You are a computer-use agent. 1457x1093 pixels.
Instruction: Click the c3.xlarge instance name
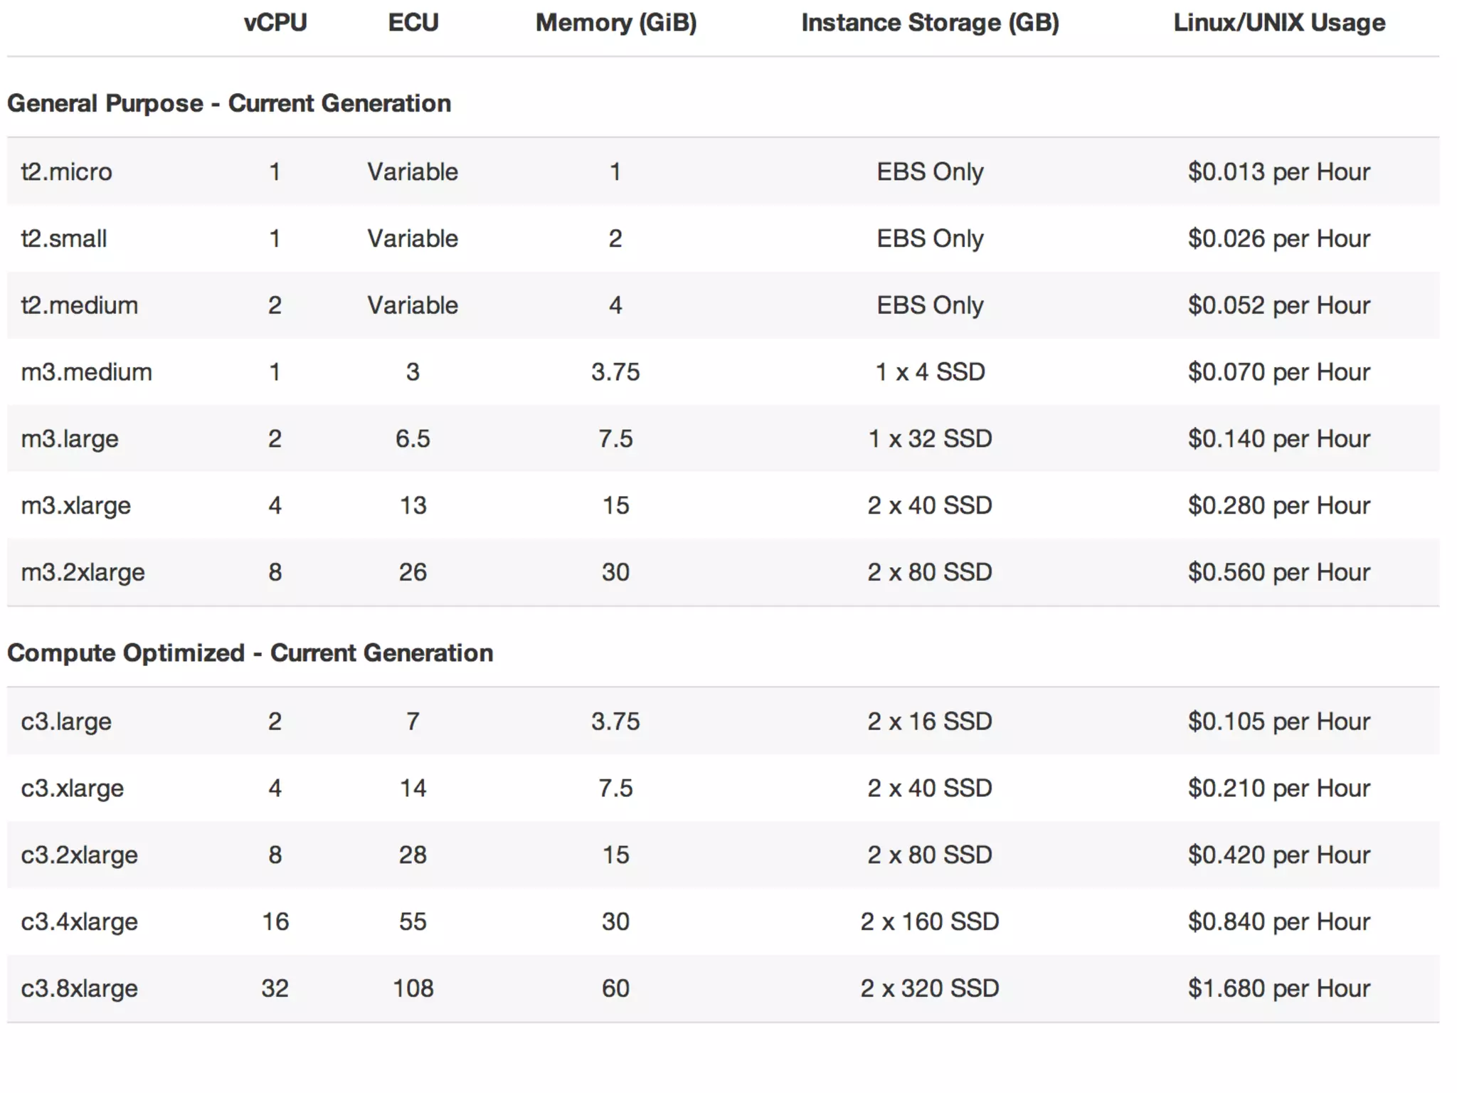click(x=73, y=788)
